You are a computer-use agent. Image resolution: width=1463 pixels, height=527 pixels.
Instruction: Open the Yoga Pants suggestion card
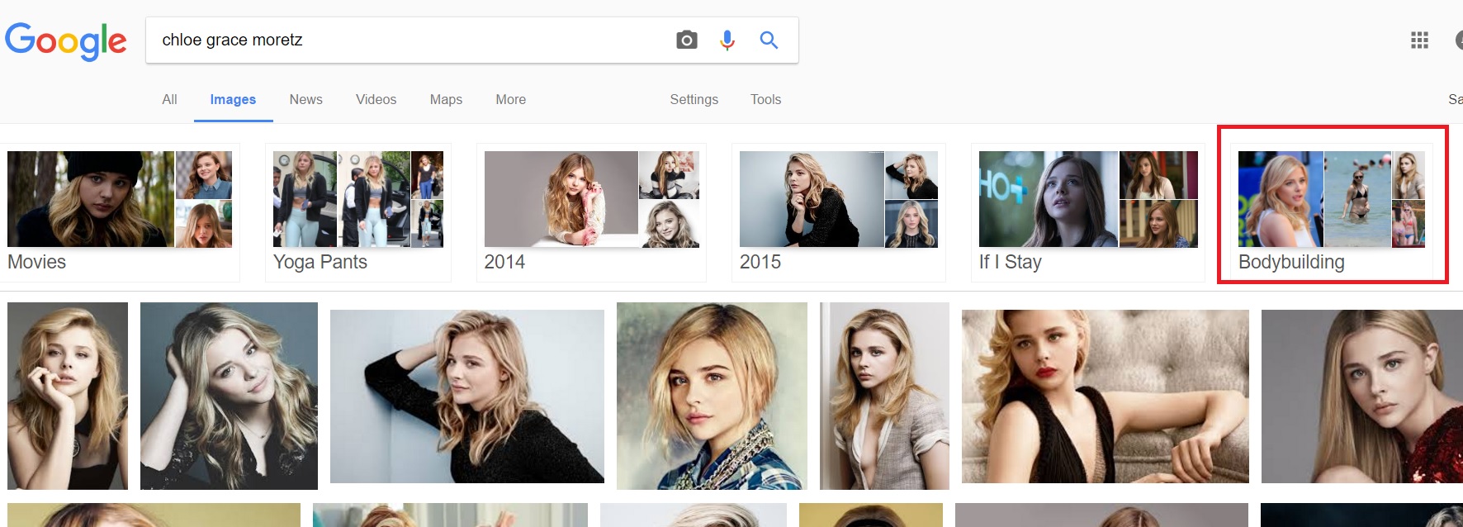click(x=358, y=212)
